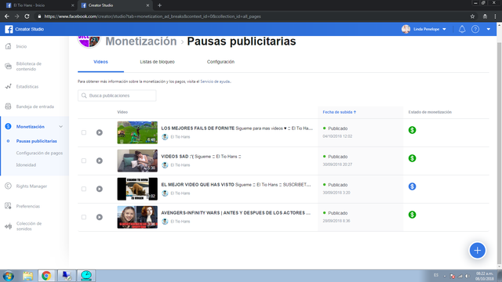This screenshot has width=502, height=282.
Task: Open Bandeja de entrada inbox icon
Action: click(x=9, y=107)
